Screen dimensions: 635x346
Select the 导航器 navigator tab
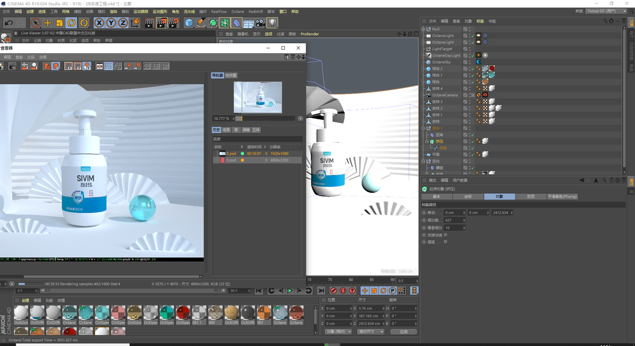point(217,75)
